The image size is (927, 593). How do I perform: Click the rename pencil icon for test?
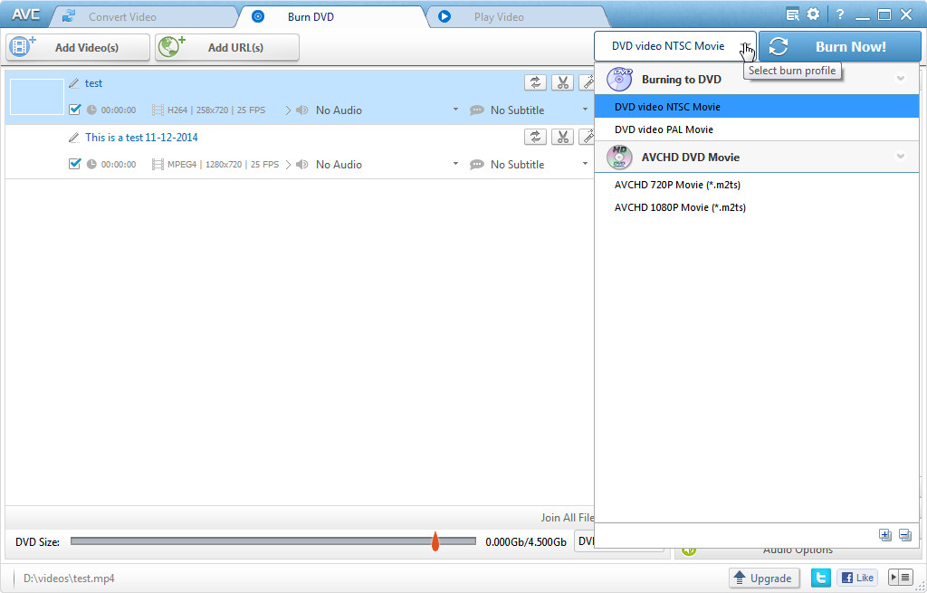pos(74,83)
